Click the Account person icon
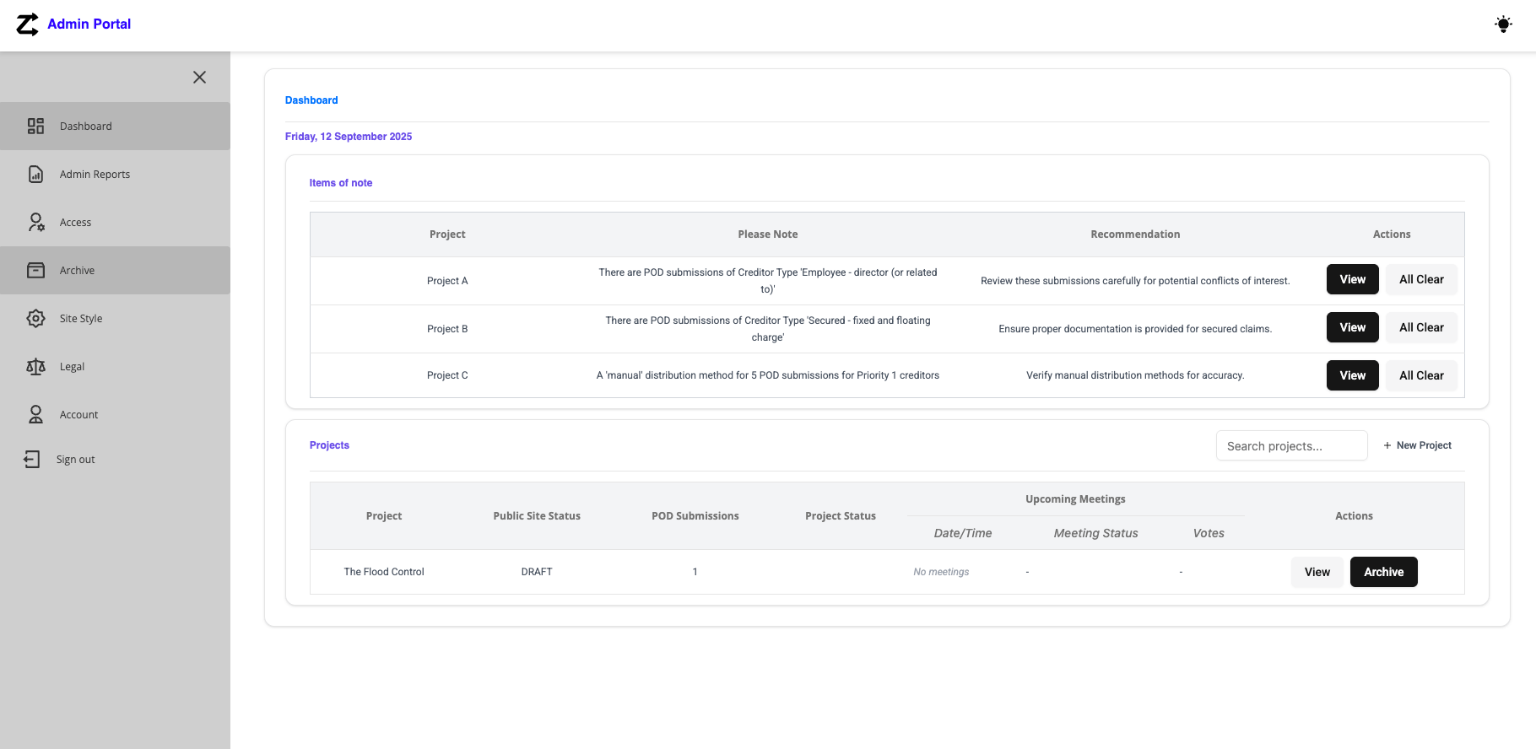 (35, 415)
